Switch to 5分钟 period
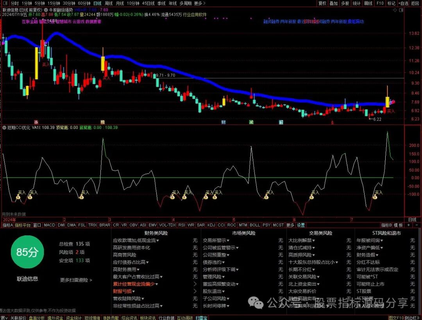This screenshot has height=320, width=422. (39, 3)
